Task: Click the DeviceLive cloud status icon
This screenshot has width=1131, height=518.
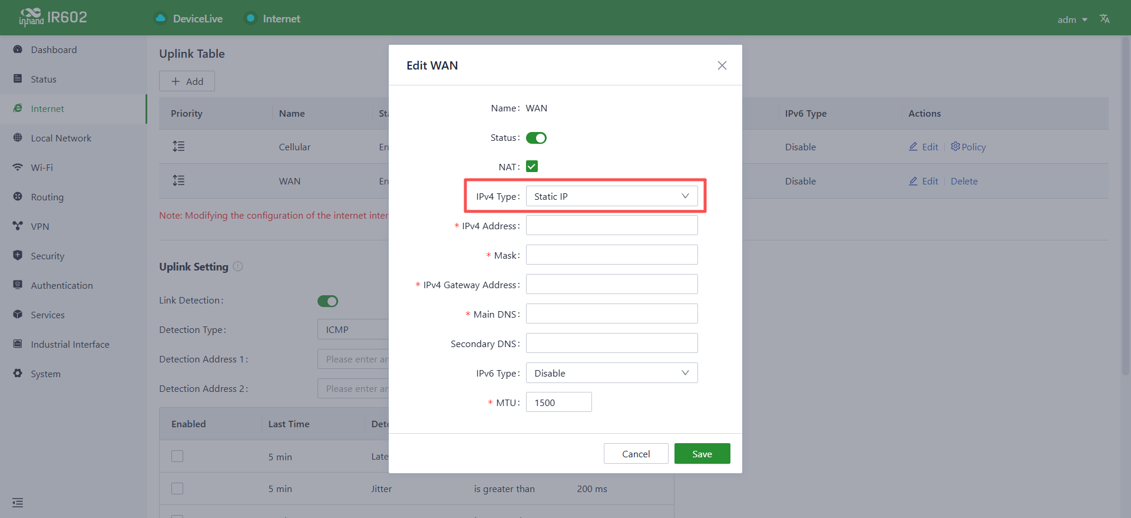Action: (x=160, y=18)
